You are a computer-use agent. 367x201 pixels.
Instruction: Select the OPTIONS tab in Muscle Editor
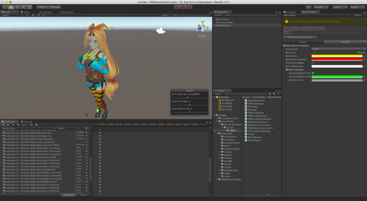pos(345,42)
